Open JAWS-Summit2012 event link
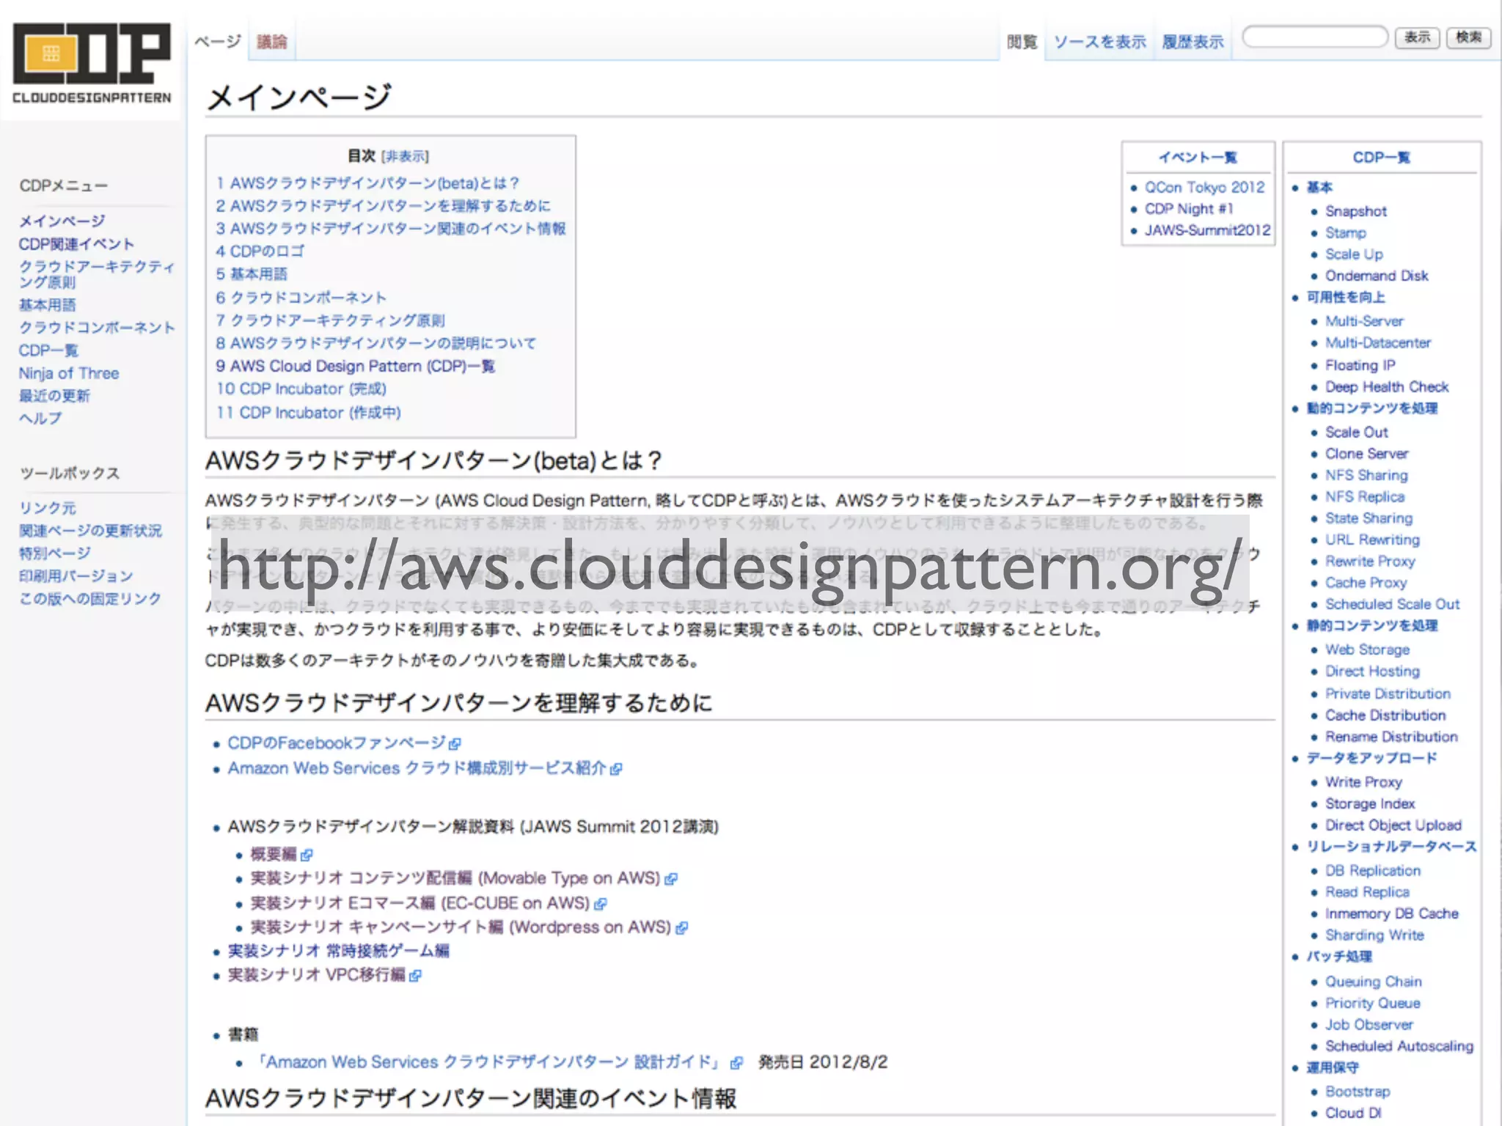 point(1208,230)
